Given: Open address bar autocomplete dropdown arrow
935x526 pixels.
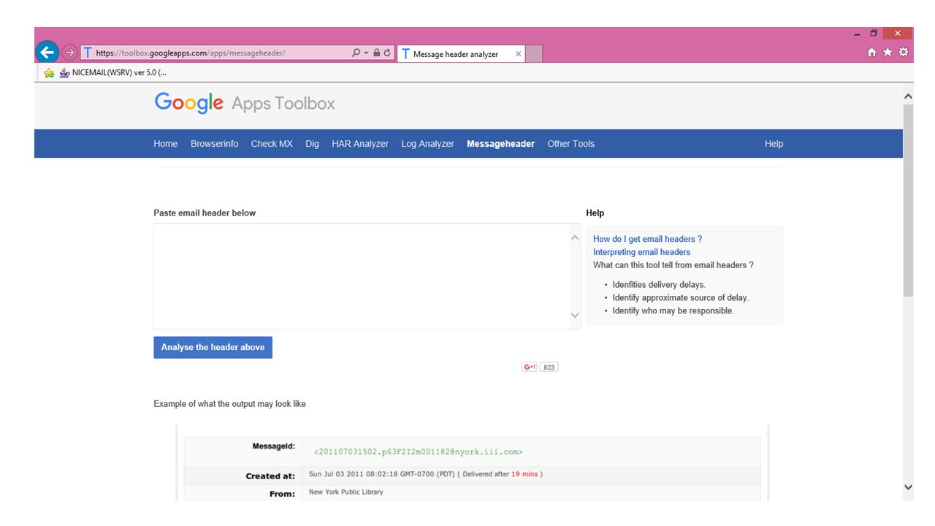Looking at the screenshot, I should [x=366, y=53].
